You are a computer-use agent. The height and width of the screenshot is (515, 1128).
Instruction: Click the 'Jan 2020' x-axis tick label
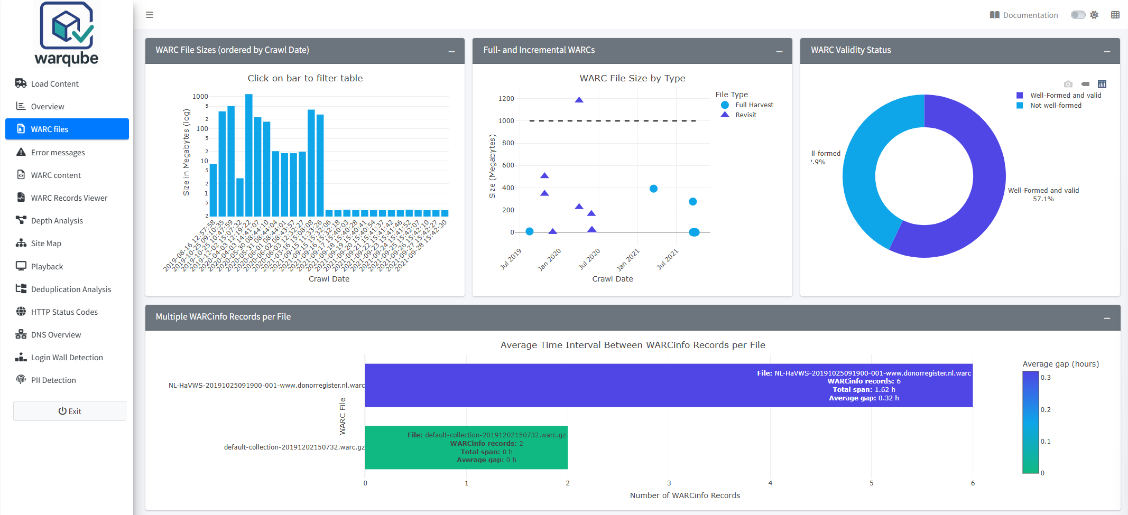click(x=549, y=259)
